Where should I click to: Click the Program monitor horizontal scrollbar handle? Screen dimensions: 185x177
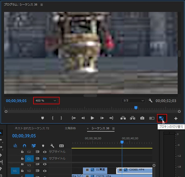[x=90, y=96]
